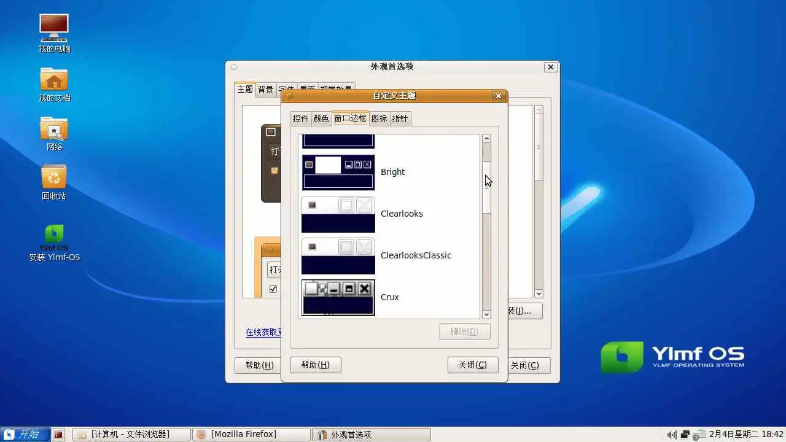
Task: Select the dark brown theme preview behind dialog
Action: pyautogui.click(x=271, y=163)
